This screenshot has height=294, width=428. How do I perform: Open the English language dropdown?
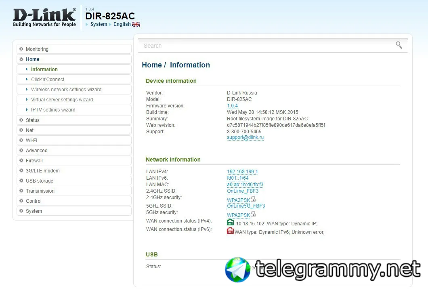122,24
